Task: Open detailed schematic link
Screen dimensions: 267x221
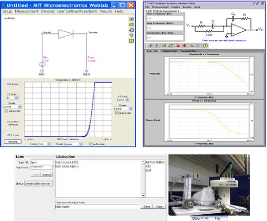Action: point(224,40)
